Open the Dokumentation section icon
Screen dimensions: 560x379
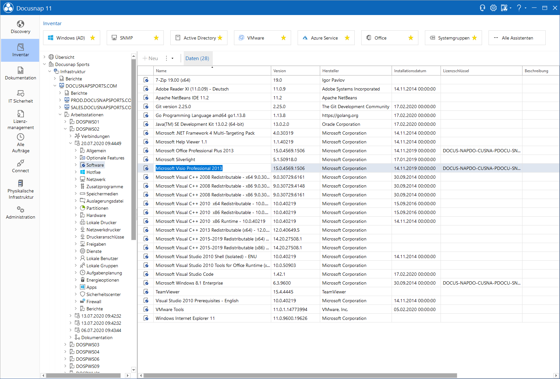pos(20,70)
